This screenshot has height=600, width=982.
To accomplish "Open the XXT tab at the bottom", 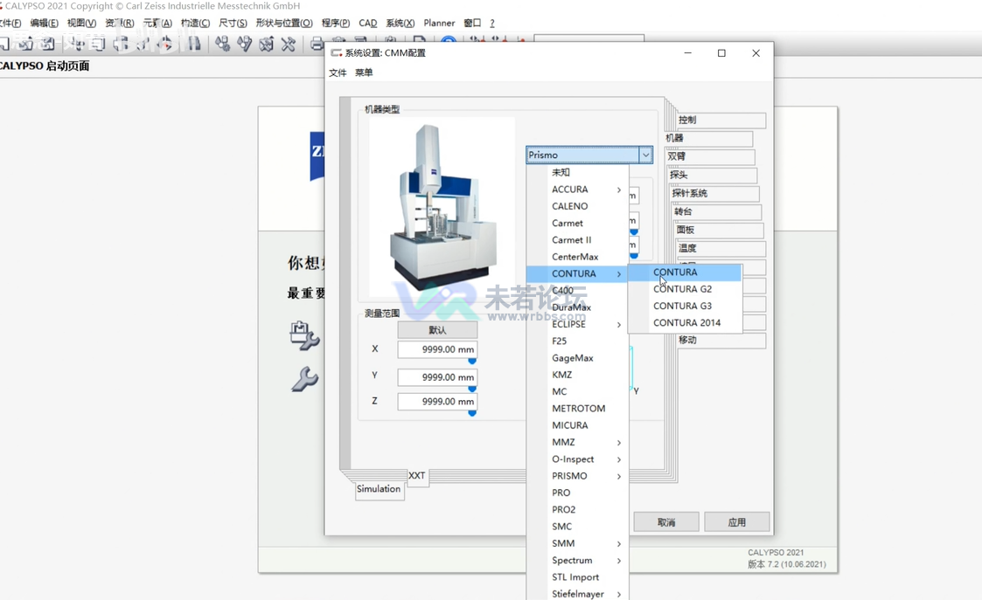I will [x=417, y=476].
